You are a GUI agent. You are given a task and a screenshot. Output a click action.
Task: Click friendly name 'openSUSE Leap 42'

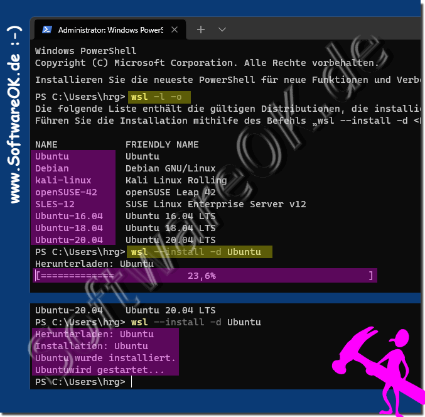pos(171,193)
